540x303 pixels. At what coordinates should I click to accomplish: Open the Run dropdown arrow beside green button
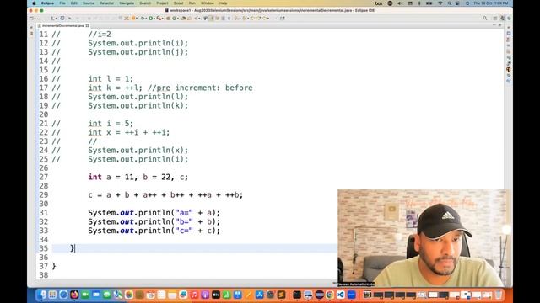[x=154, y=18]
